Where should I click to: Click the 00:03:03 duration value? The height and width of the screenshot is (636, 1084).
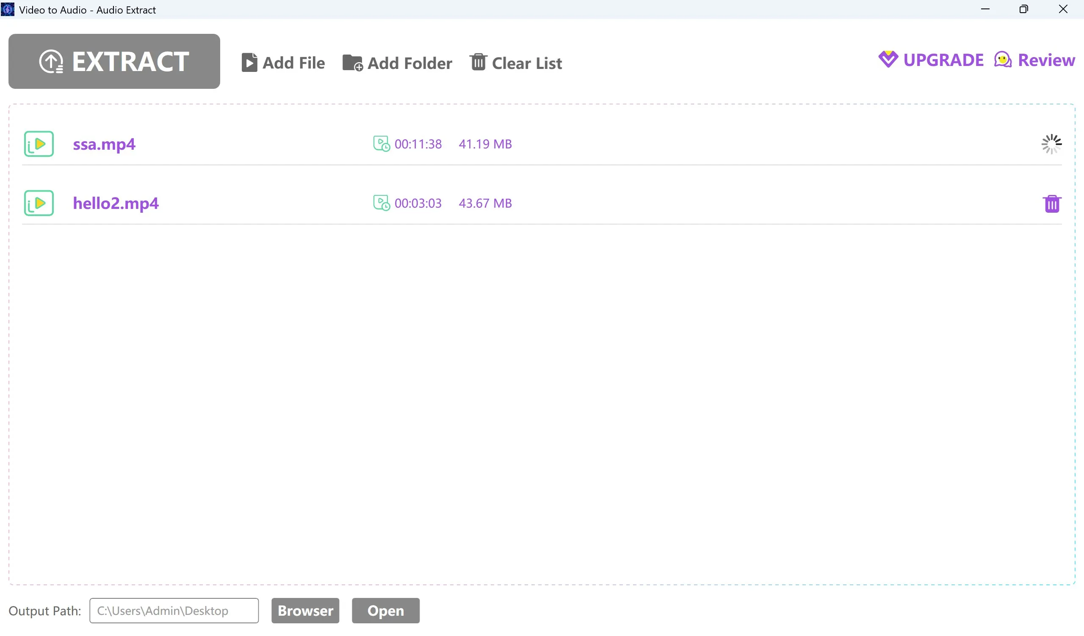418,203
